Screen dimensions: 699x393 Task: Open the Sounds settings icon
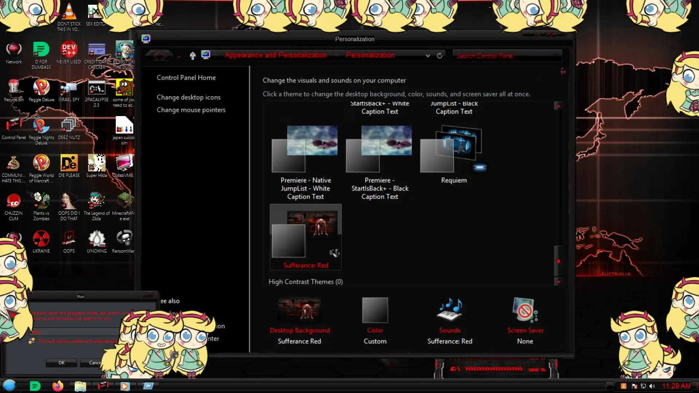point(450,310)
